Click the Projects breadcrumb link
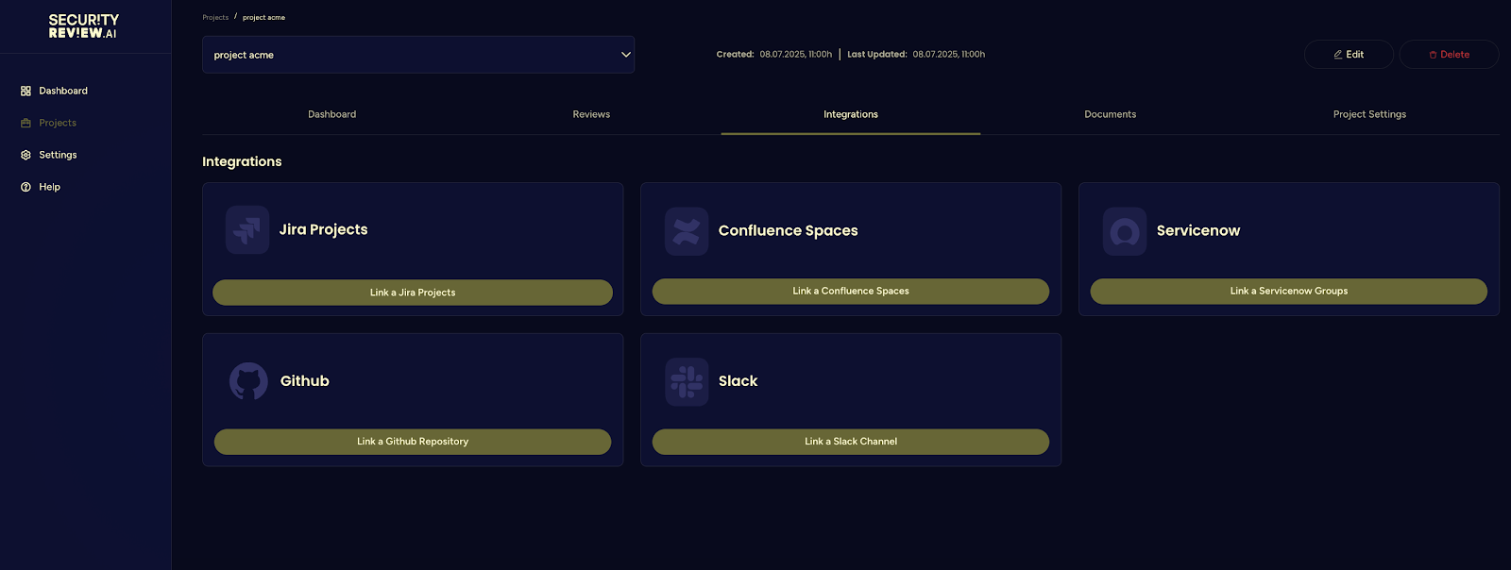Viewport: 1511px width, 570px height. pos(215,17)
